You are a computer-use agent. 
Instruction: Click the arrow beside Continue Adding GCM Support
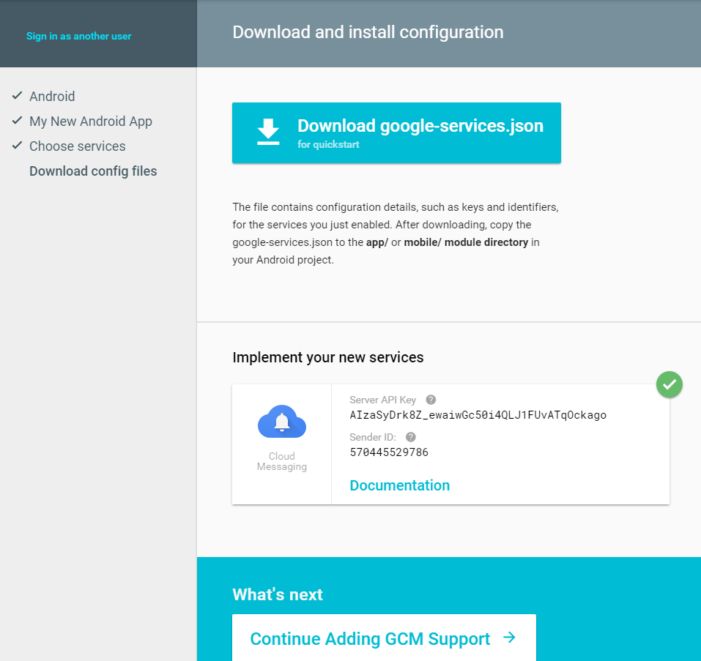pyautogui.click(x=509, y=638)
